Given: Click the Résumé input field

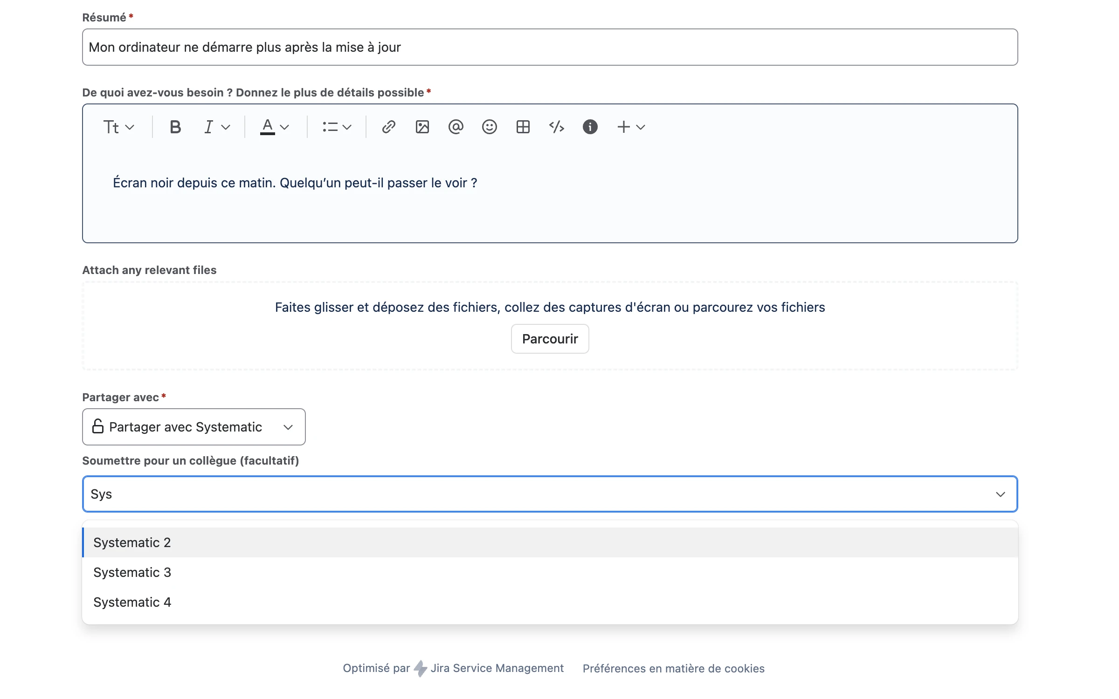Looking at the screenshot, I should coord(550,47).
